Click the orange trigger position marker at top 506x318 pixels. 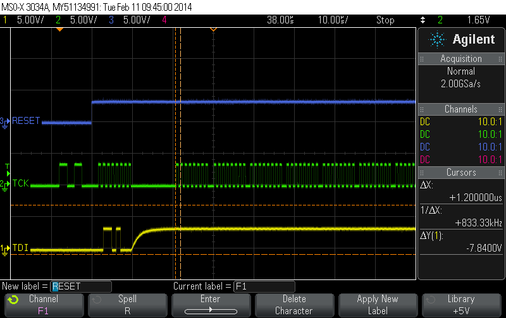point(59,30)
